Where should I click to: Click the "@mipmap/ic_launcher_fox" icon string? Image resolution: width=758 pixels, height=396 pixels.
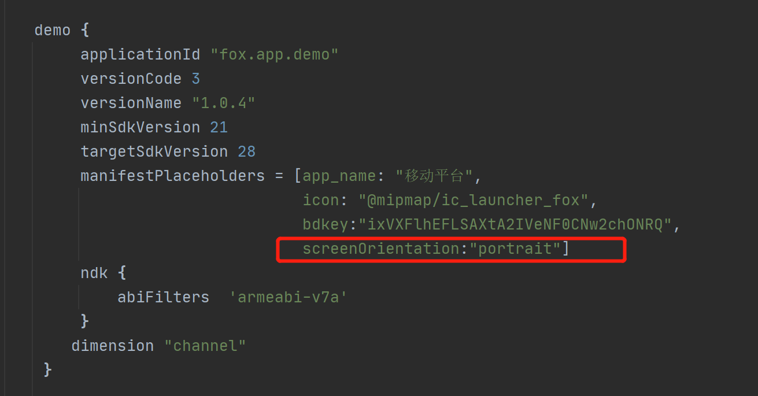[474, 200]
